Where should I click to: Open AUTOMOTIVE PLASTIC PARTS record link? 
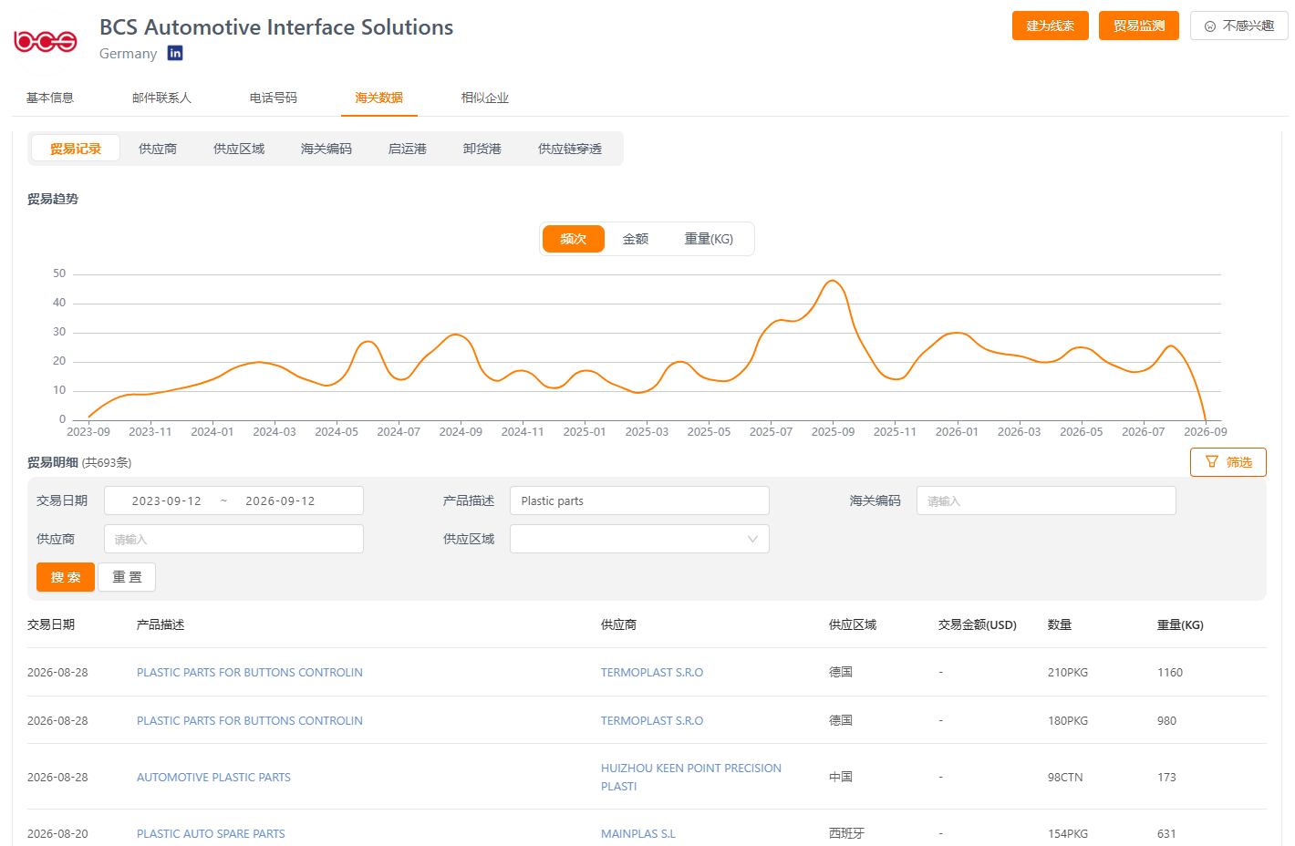point(213,777)
